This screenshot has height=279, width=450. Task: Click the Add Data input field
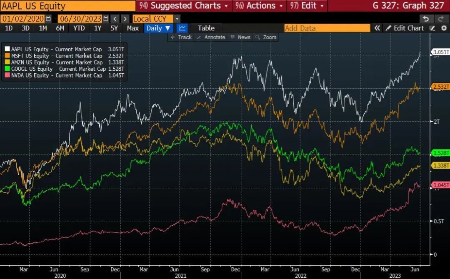click(x=327, y=28)
